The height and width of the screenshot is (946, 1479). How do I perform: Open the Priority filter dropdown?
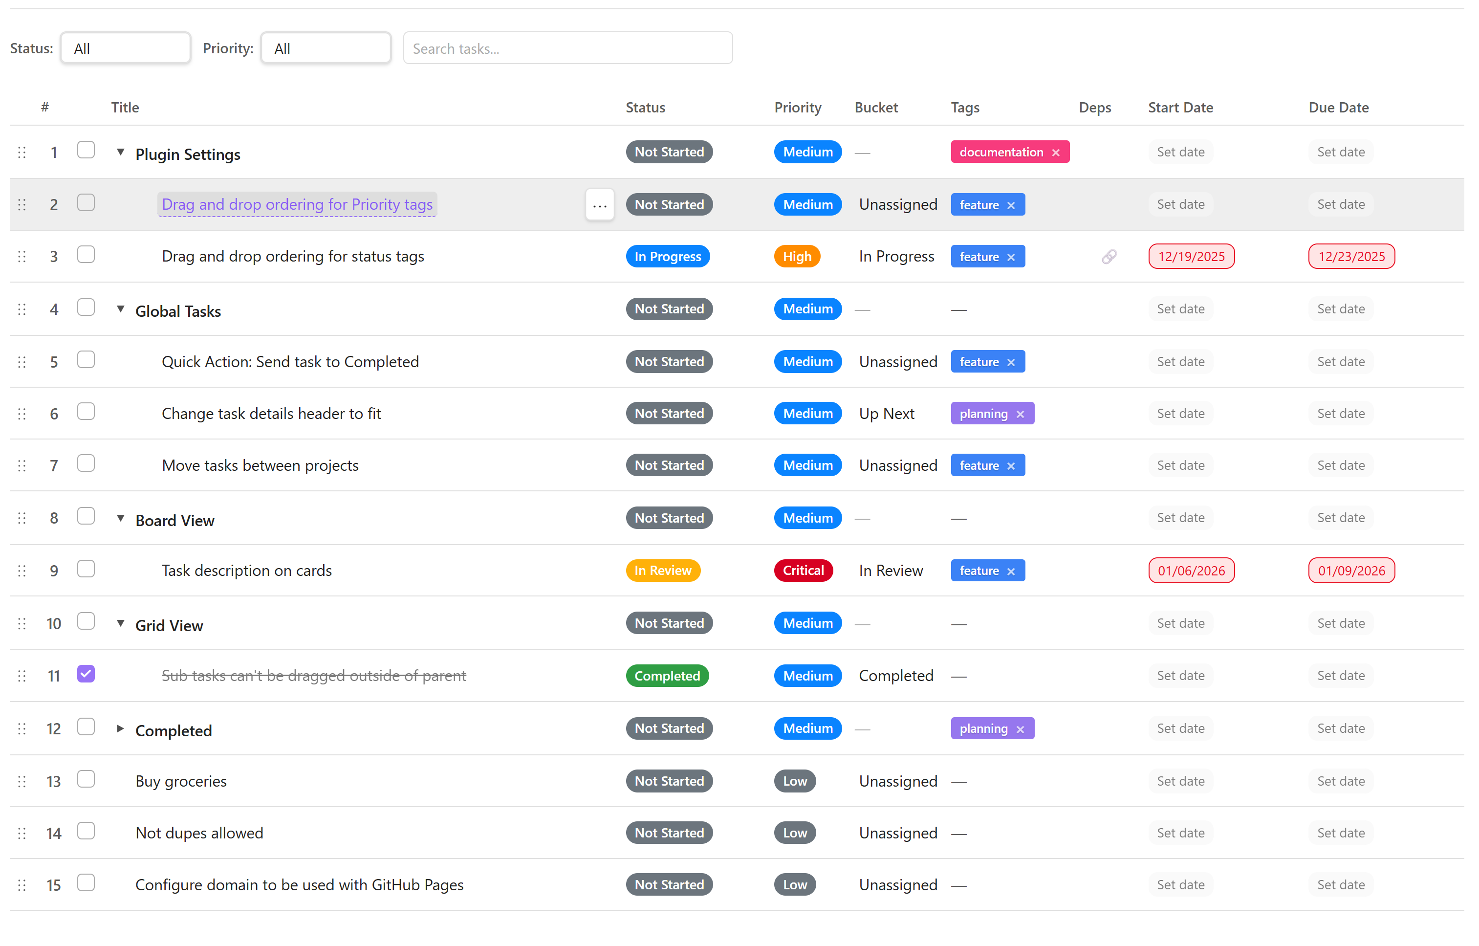point(326,48)
